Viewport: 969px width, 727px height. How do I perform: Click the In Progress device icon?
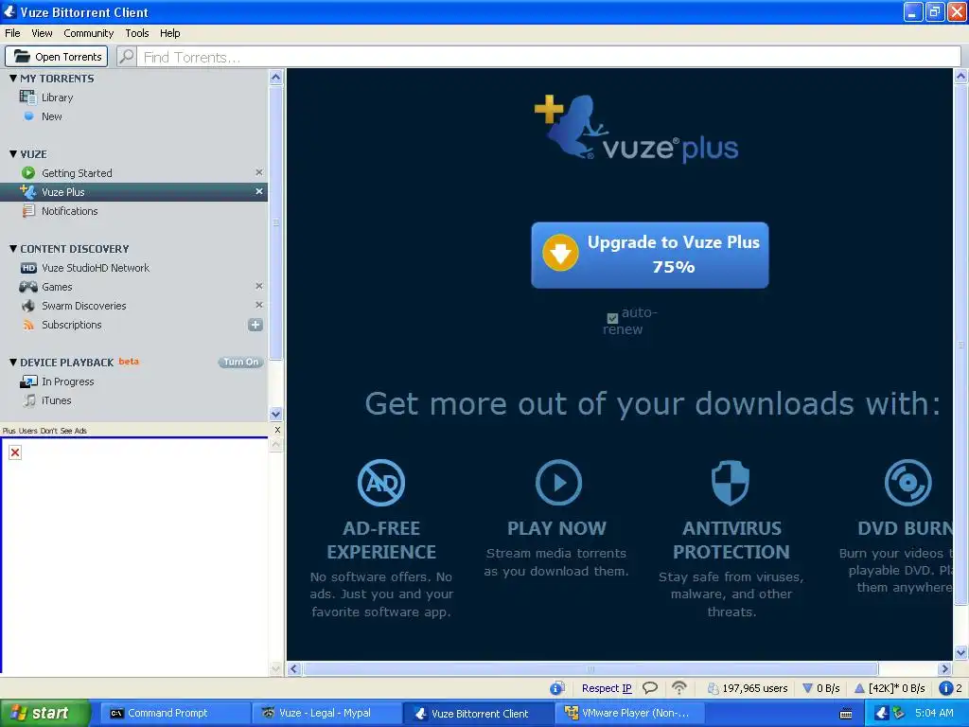[28, 381]
